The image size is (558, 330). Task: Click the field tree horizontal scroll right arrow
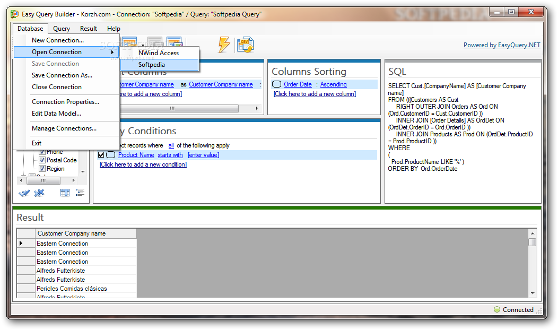point(74,180)
